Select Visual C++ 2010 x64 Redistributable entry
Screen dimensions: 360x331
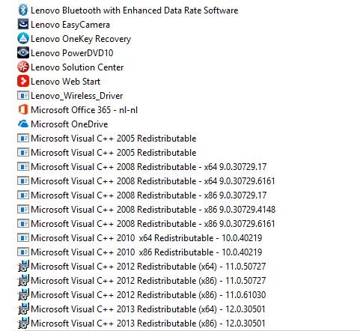(x=147, y=238)
